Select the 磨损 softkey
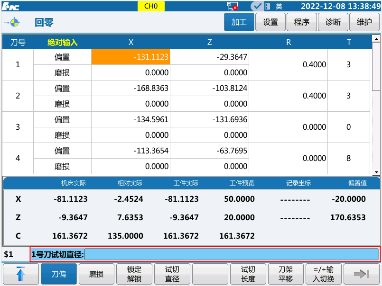Image resolution: width=382 pixels, height=286 pixels. pos(96,274)
